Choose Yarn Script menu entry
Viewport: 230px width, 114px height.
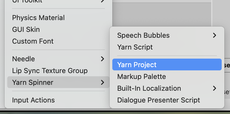(135, 47)
